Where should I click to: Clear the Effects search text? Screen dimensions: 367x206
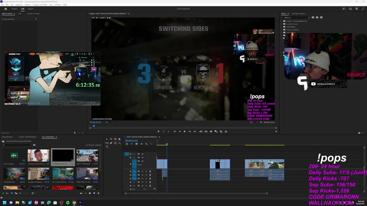pos(309,17)
